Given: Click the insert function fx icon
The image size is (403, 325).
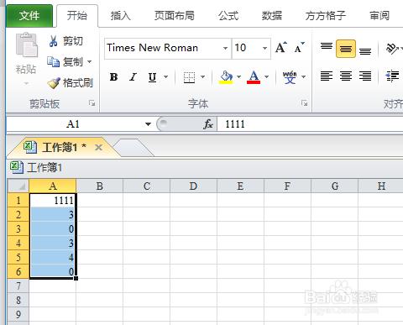Looking at the screenshot, I should pyautogui.click(x=208, y=124).
